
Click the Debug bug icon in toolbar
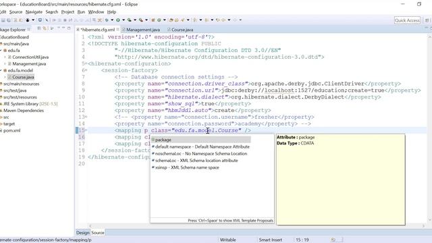[x=107, y=20]
